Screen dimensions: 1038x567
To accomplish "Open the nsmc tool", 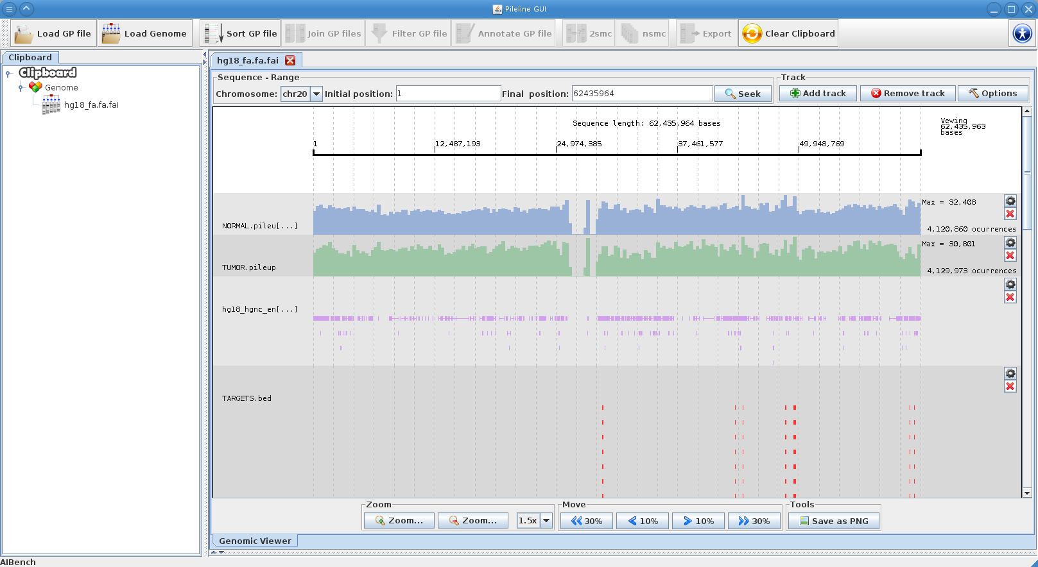I will 643,33.
